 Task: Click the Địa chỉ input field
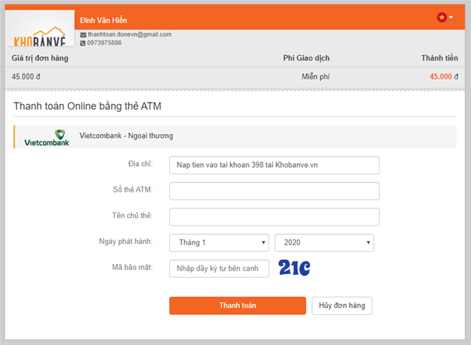pyautogui.click(x=275, y=165)
